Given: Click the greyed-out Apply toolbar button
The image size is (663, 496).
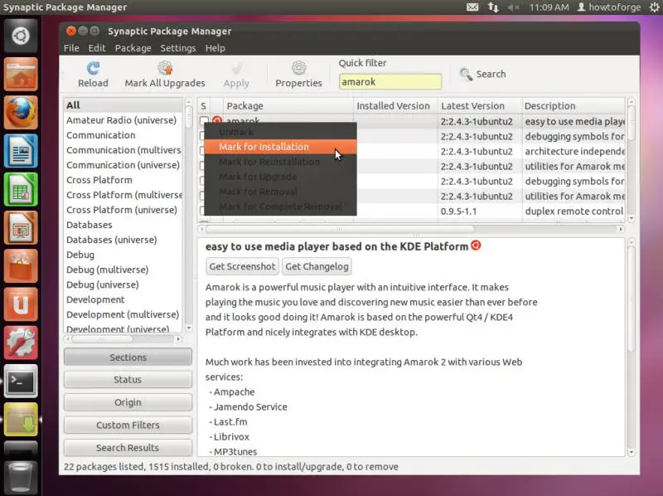Looking at the screenshot, I should 236,75.
